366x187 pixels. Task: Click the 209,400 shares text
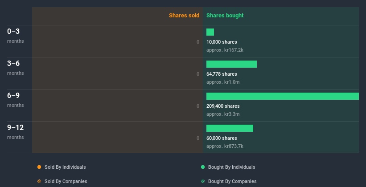223,106
